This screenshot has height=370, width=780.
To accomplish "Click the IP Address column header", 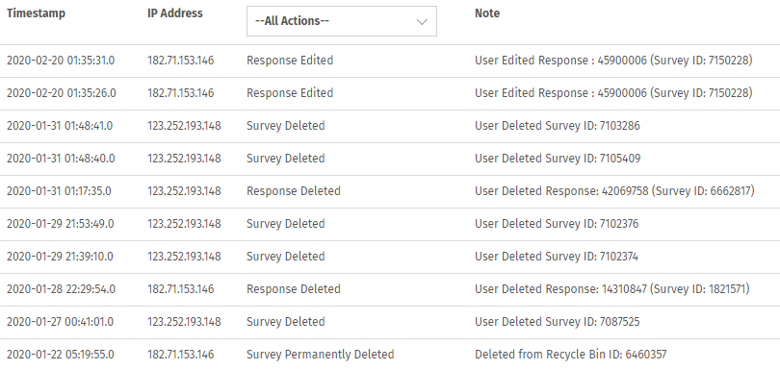I will 175,13.
